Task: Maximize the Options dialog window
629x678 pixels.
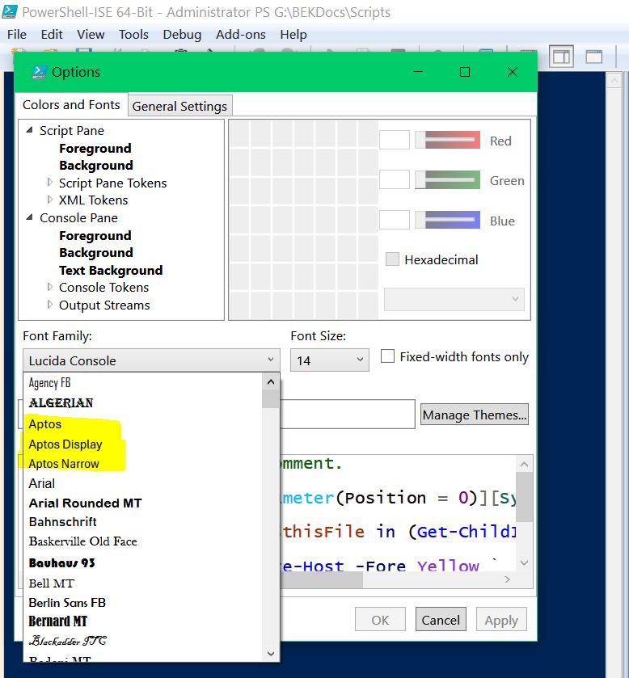Action: [465, 72]
